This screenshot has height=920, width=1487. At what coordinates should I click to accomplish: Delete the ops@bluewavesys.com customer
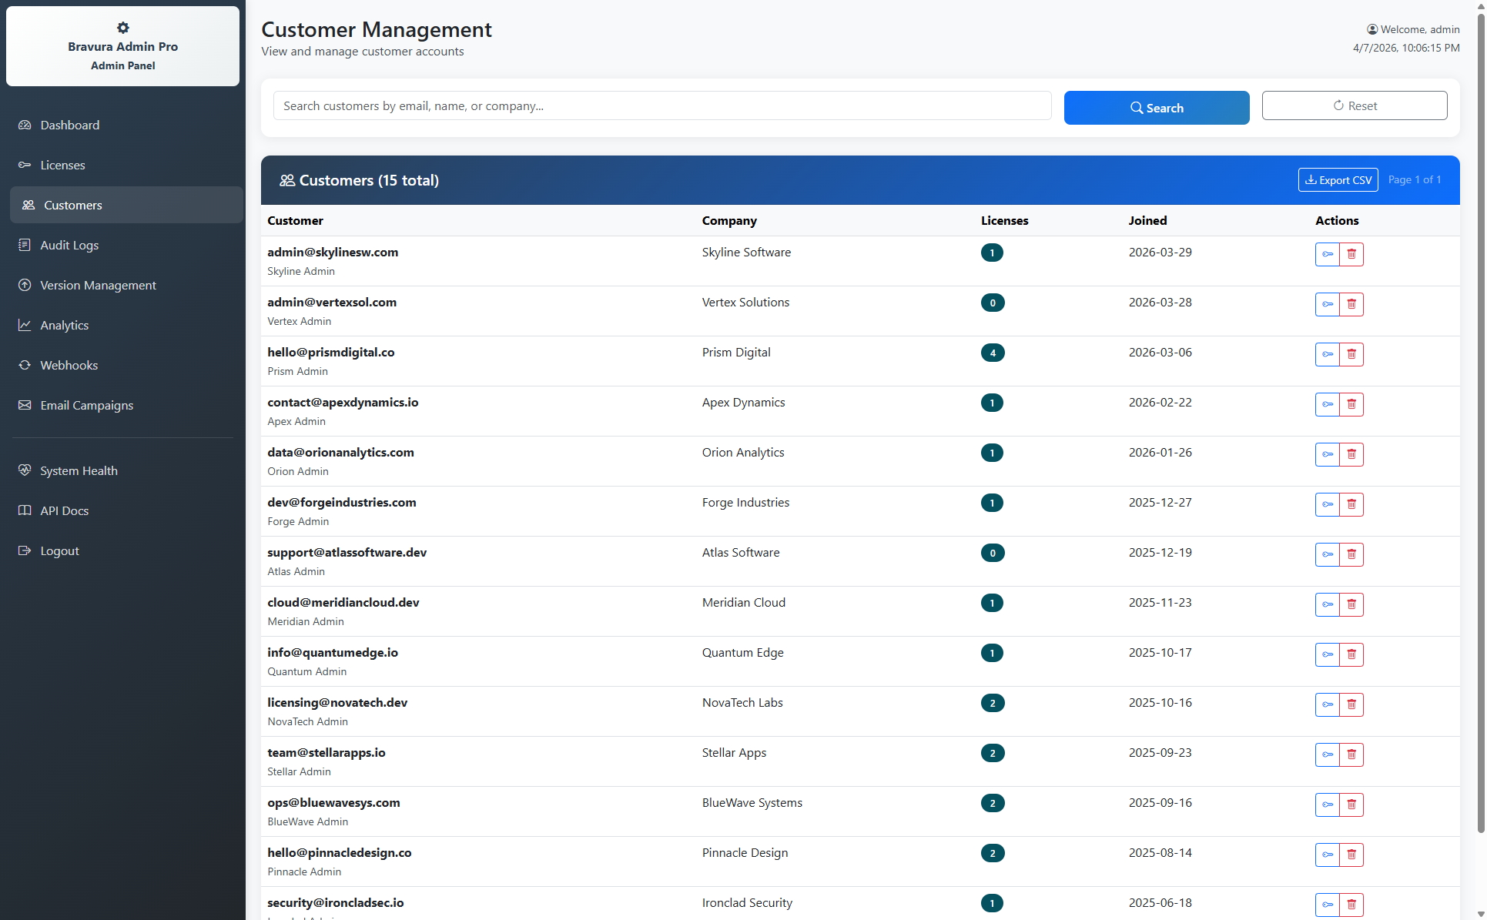pyautogui.click(x=1351, y=805)
